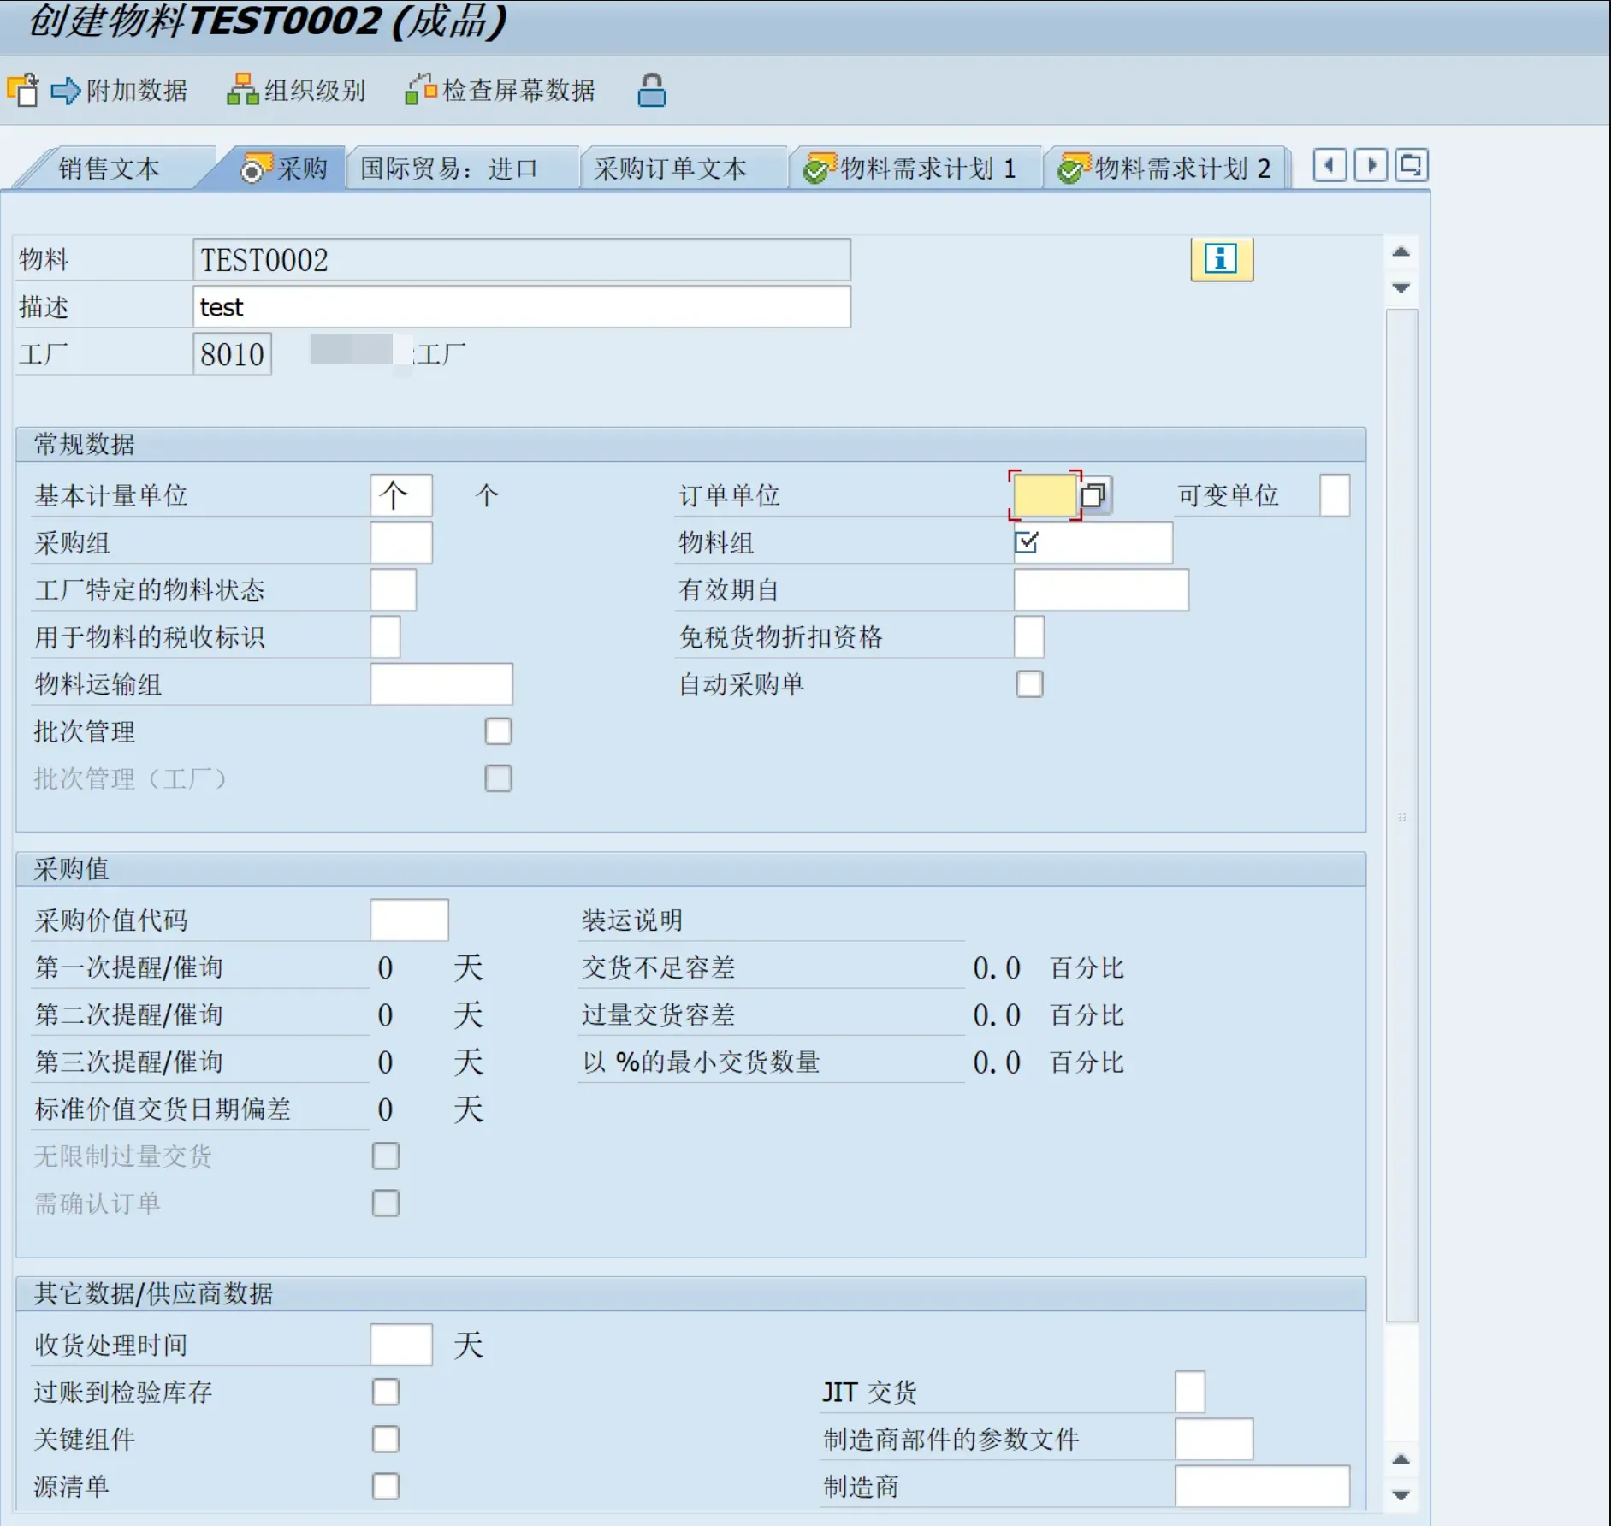Enable the Critical Part (关键组件) checkbox
This screenshot has height=1526, width=1611.
386,1439
